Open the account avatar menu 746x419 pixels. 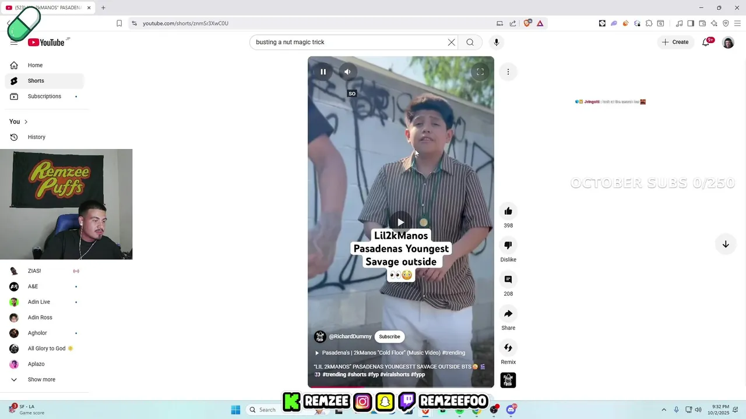pyautogui.click(x=728, y=42)
